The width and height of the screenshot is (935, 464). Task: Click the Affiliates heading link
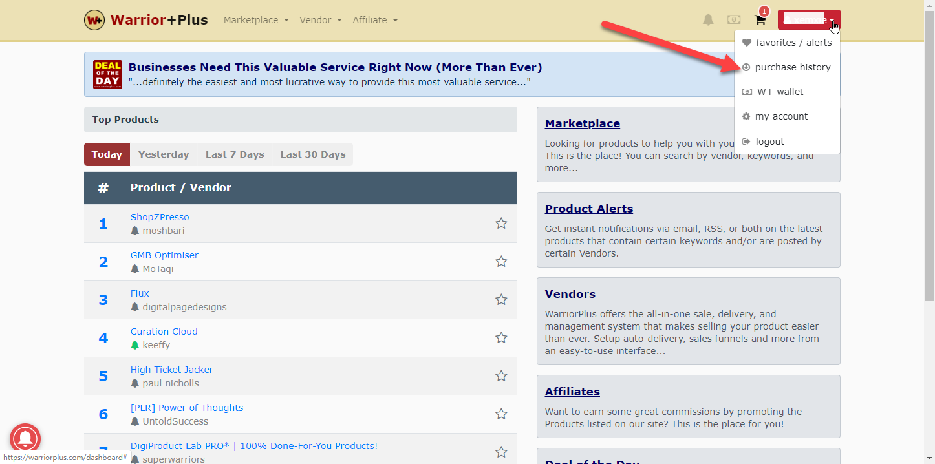click(x=572, y=392)
